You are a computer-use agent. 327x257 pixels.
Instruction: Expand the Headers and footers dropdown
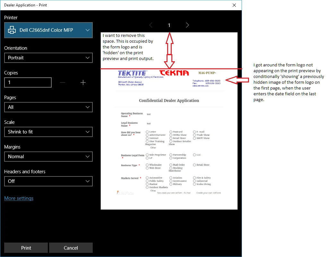[48, 181]
